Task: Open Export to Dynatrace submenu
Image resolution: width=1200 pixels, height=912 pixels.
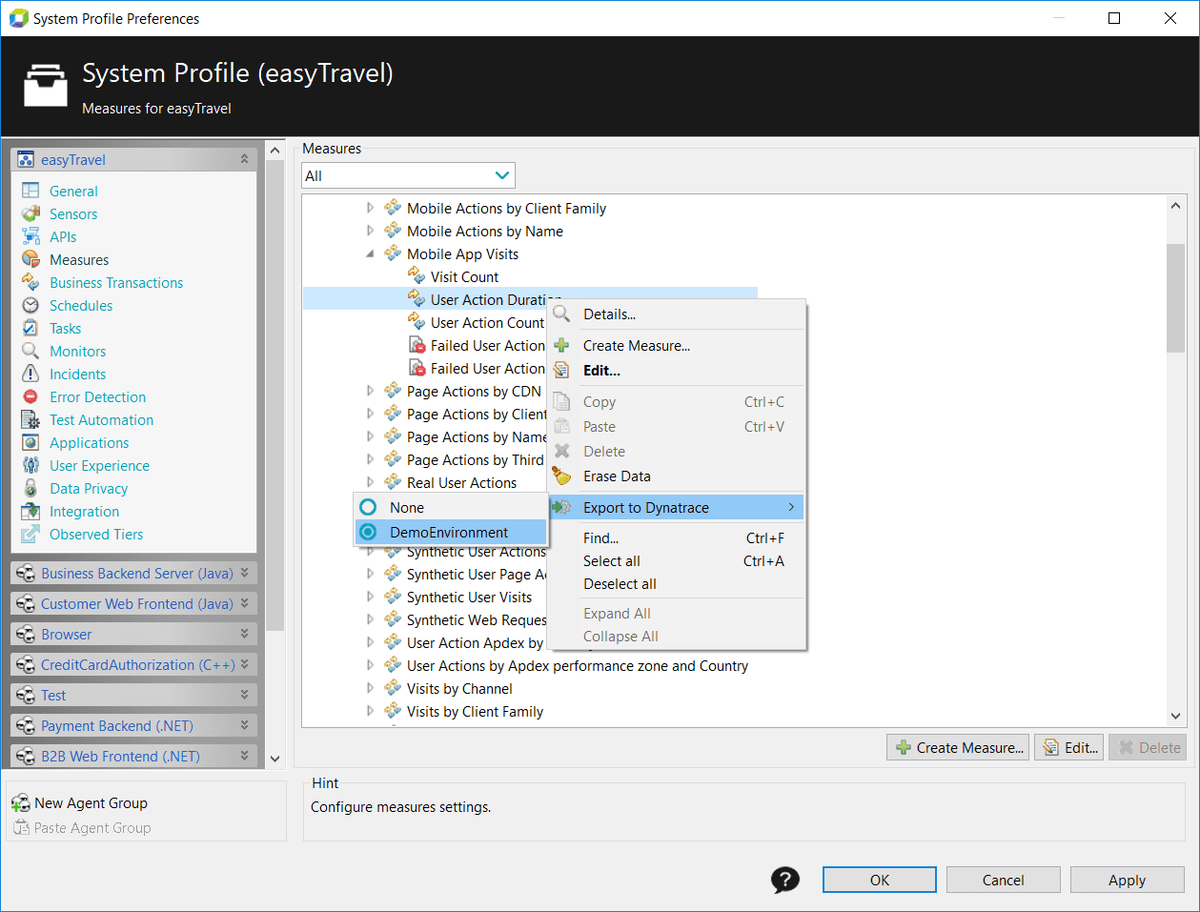Action: click(677, 507)
